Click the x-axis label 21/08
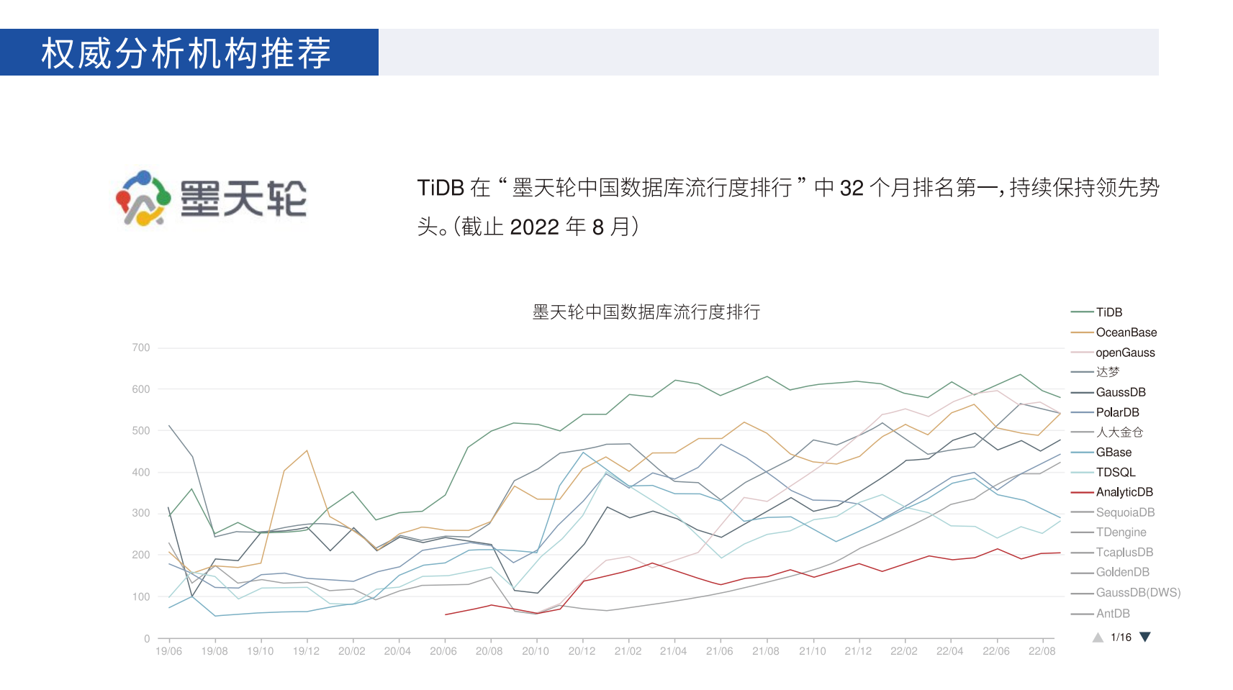Viewport: 1233px width, 690px height. pyautogui.click(x=766, y=651)
